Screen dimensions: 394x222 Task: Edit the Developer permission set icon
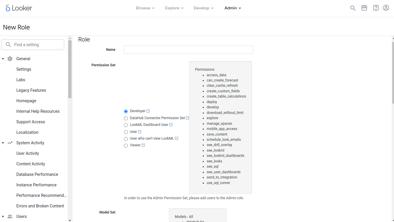pyautogui.click(x=148, y=111)
